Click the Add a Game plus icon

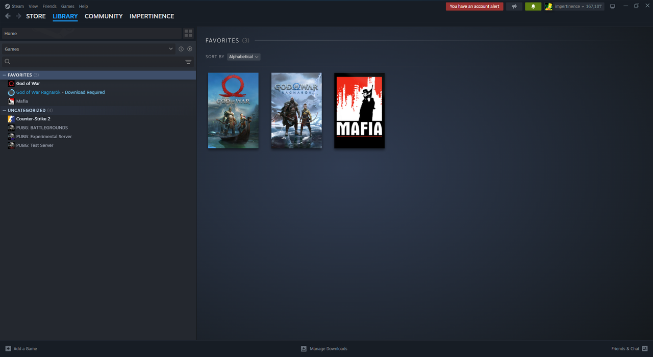(8, 349)
